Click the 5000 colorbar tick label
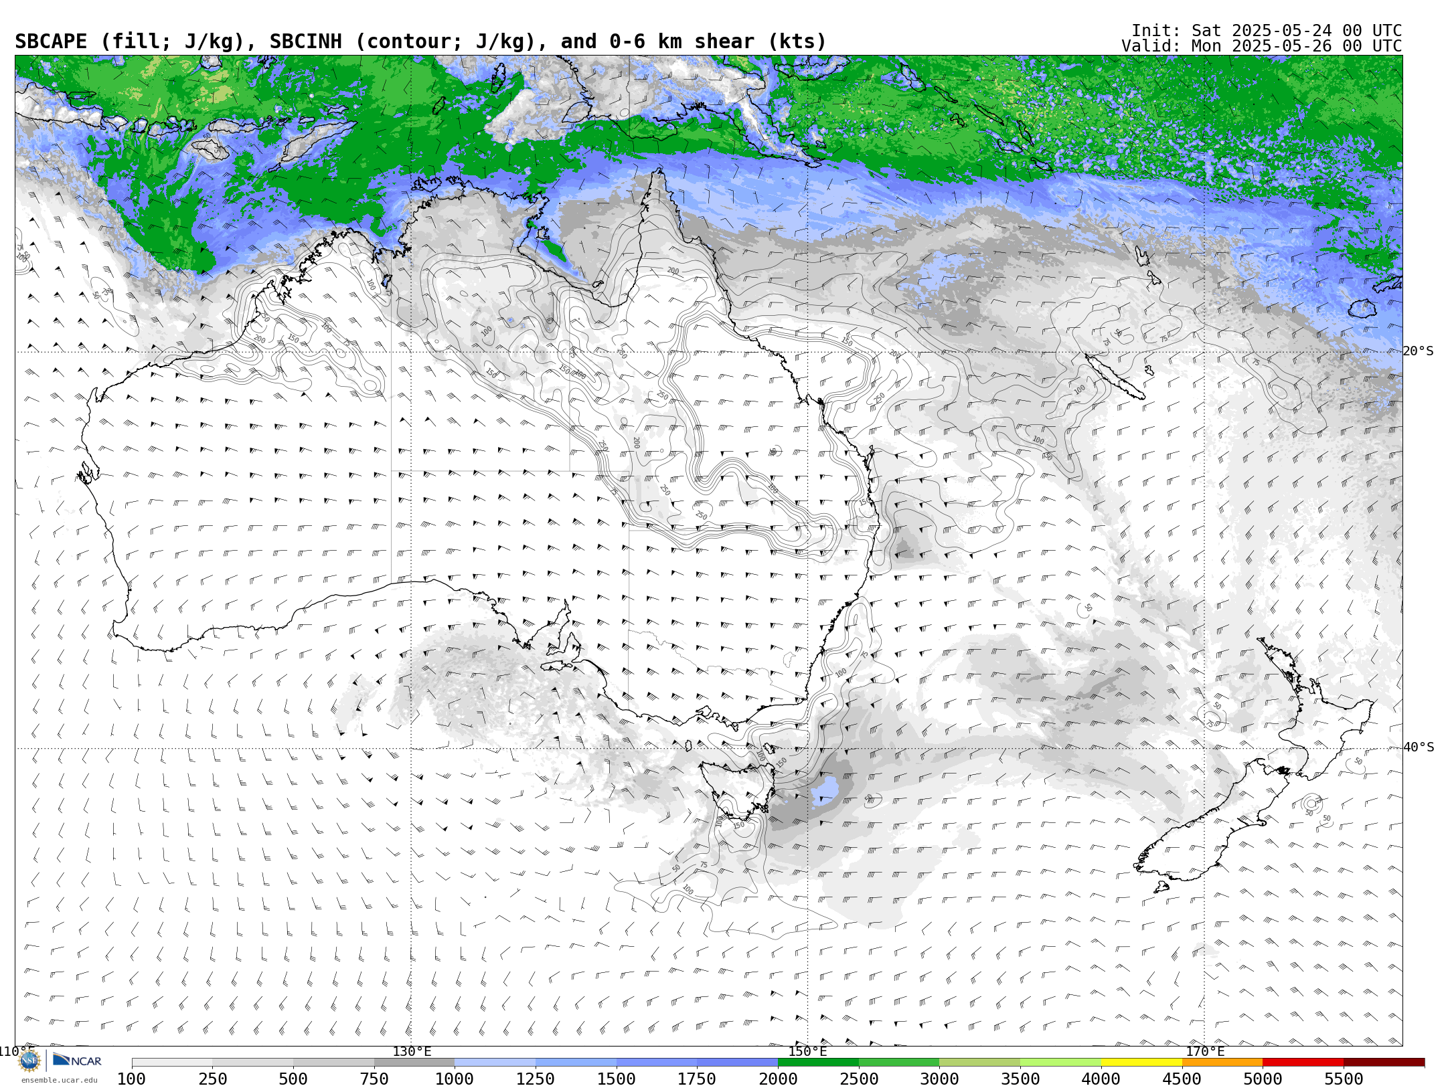This screenshot has height=1088, width=1446. click(1263, 1079)
